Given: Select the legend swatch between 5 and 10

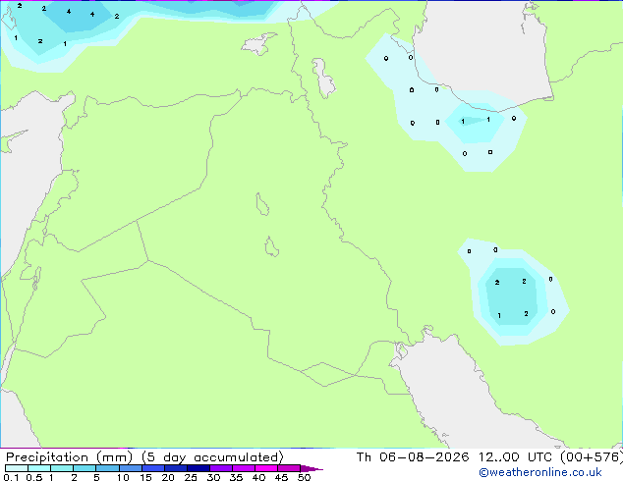Looking at the screenshot, I should 107,468.
